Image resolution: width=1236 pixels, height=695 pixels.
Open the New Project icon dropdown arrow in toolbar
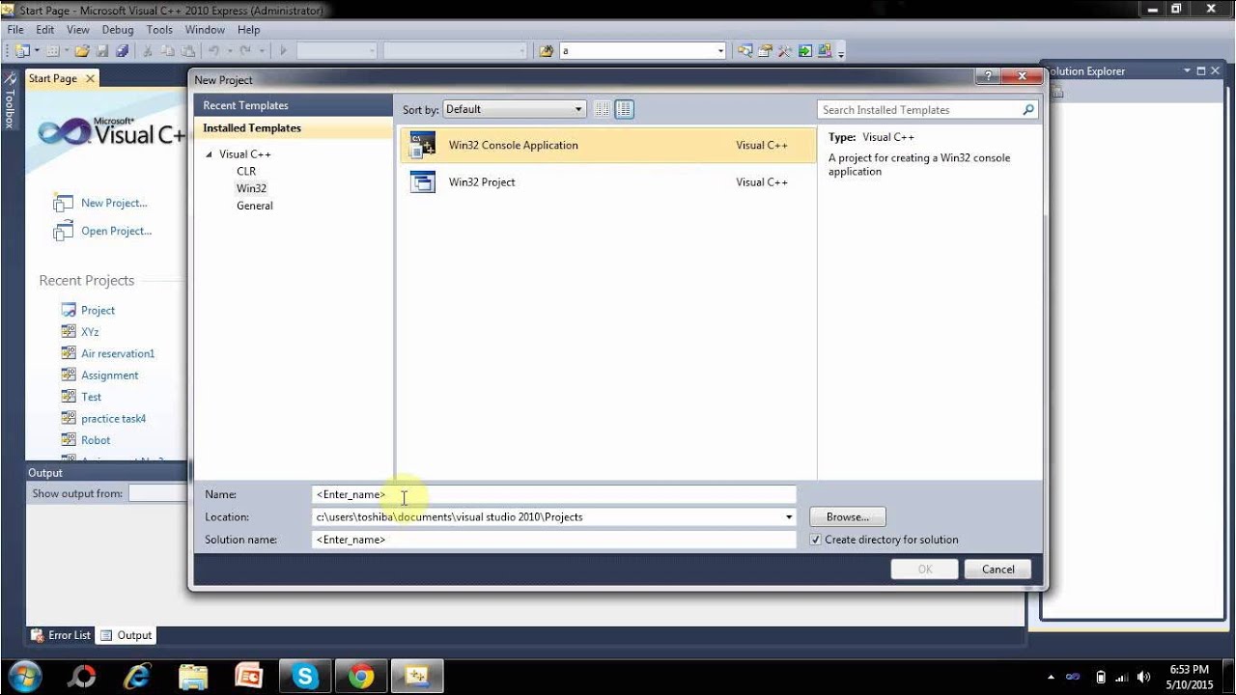(36, 50)
